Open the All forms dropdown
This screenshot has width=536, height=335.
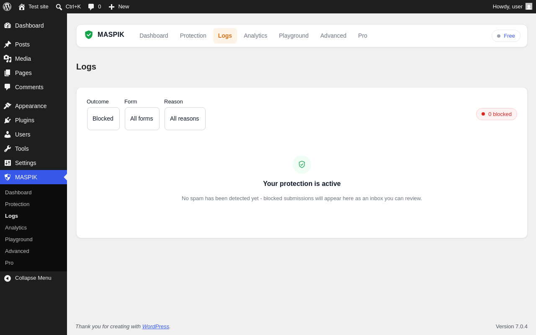click(142, 119)
